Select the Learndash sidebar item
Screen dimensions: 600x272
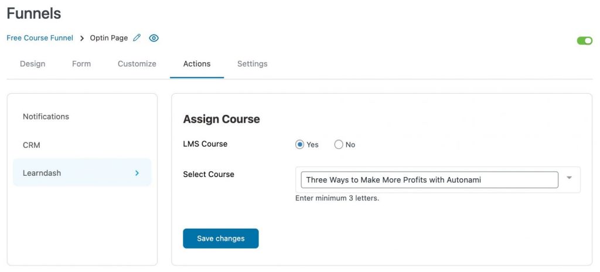[x=82, y=173]
